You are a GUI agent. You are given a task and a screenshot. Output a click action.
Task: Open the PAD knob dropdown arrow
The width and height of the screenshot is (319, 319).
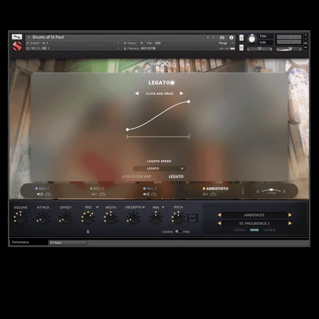pyautogui.click(x=97, y=208)
